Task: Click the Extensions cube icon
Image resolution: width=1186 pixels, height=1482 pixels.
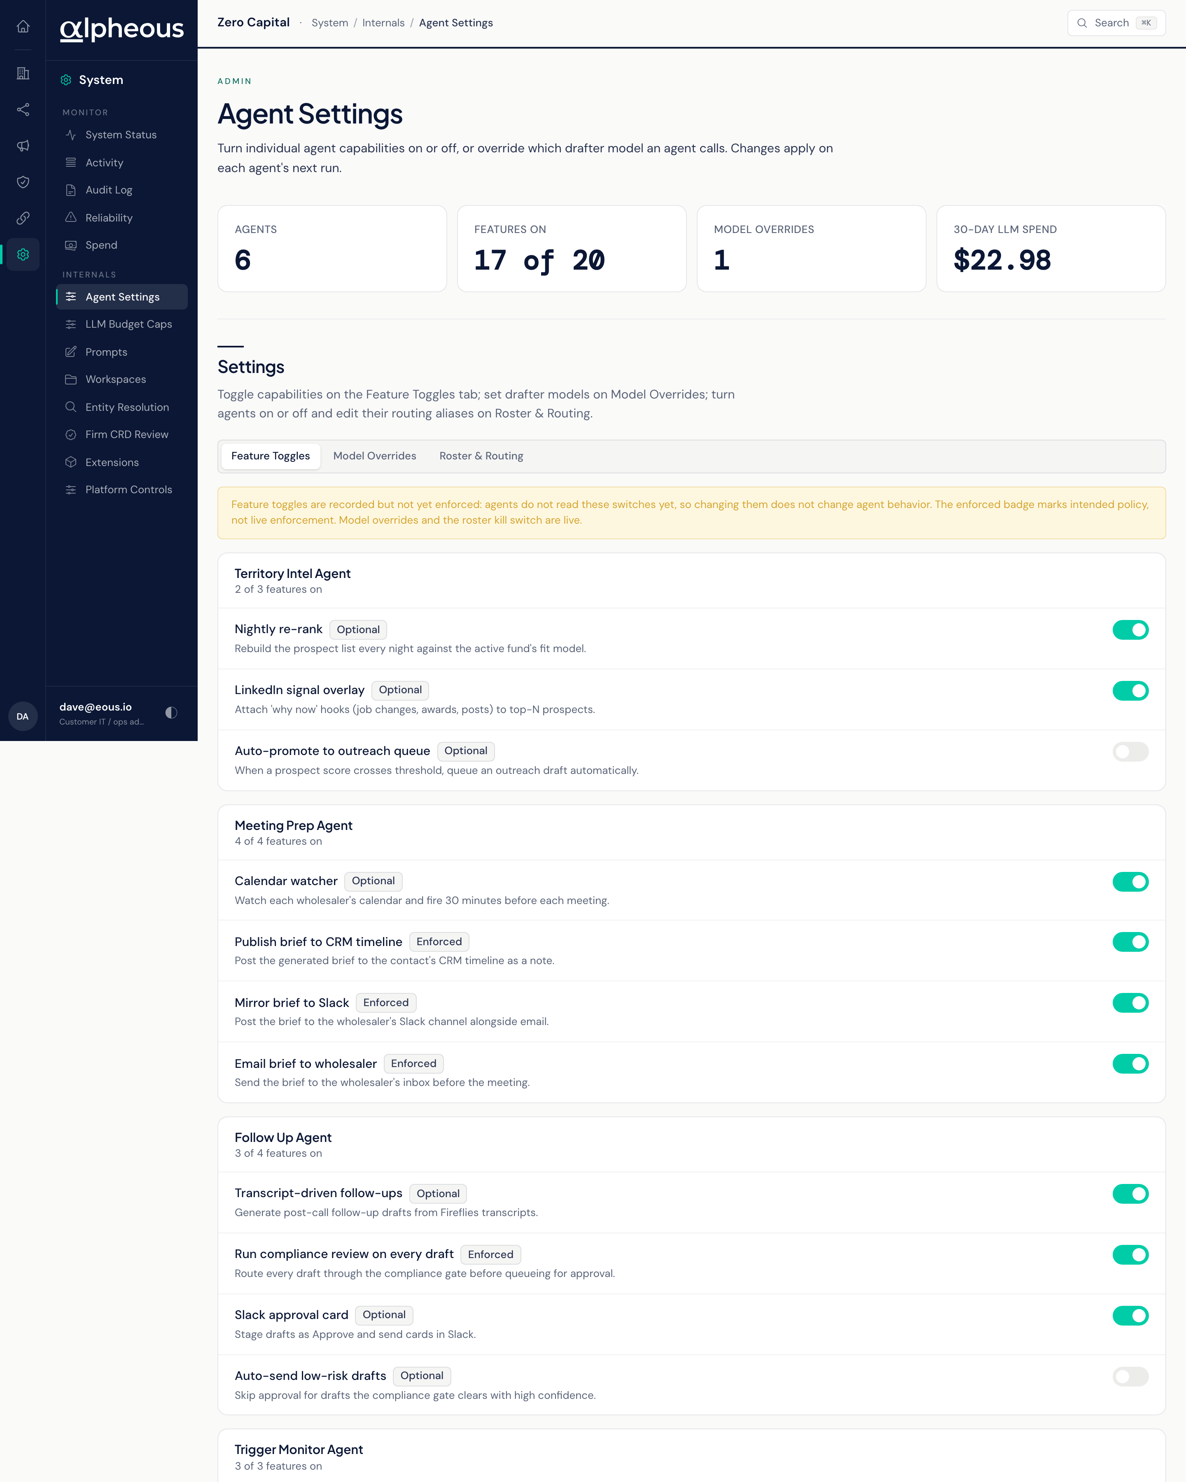Action: pos(71,462)
